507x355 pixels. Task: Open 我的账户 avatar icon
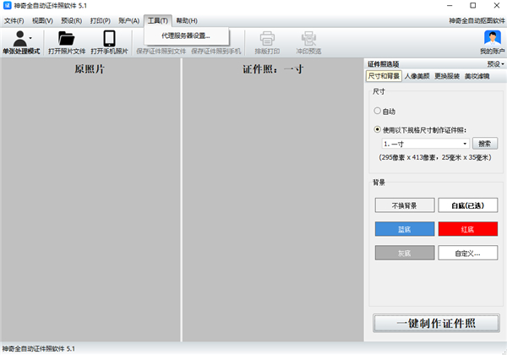[492, 39]
